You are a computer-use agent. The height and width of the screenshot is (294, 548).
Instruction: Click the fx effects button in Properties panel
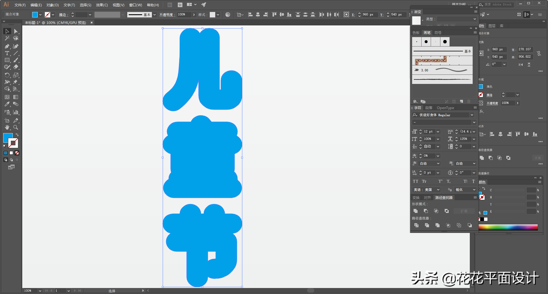point(482,111)
